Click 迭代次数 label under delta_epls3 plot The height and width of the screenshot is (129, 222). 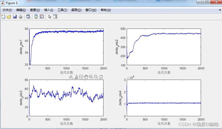66,123
